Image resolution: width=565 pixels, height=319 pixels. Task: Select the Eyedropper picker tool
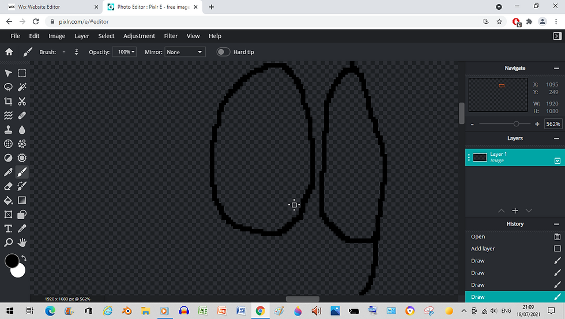(22, 228)
